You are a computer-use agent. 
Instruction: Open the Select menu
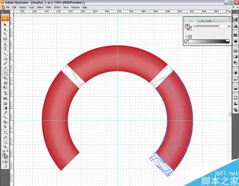(x=40, y=7)
